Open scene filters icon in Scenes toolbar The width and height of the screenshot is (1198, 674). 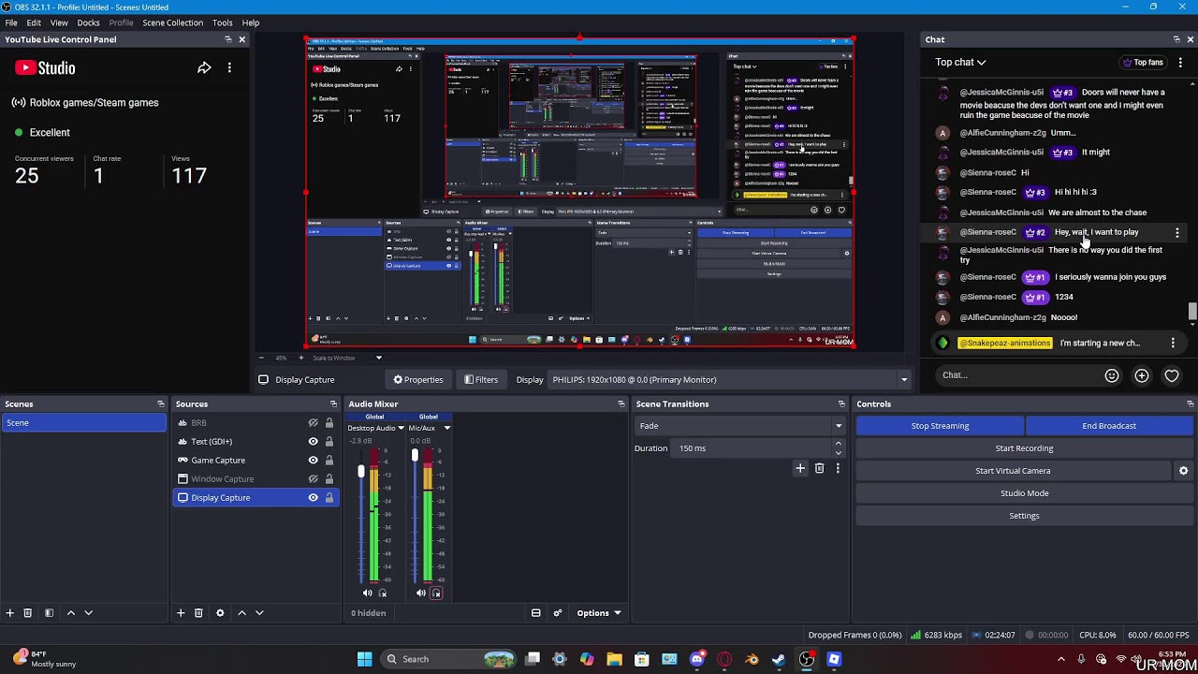tap(49, 613)
